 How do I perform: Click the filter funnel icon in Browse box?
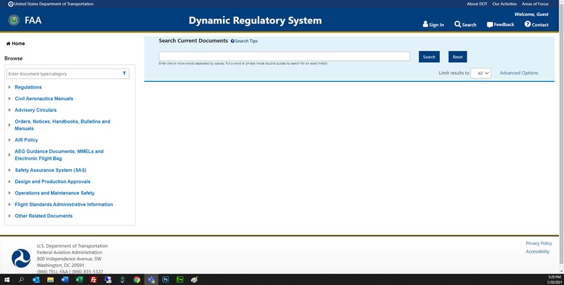click(124, 73)
